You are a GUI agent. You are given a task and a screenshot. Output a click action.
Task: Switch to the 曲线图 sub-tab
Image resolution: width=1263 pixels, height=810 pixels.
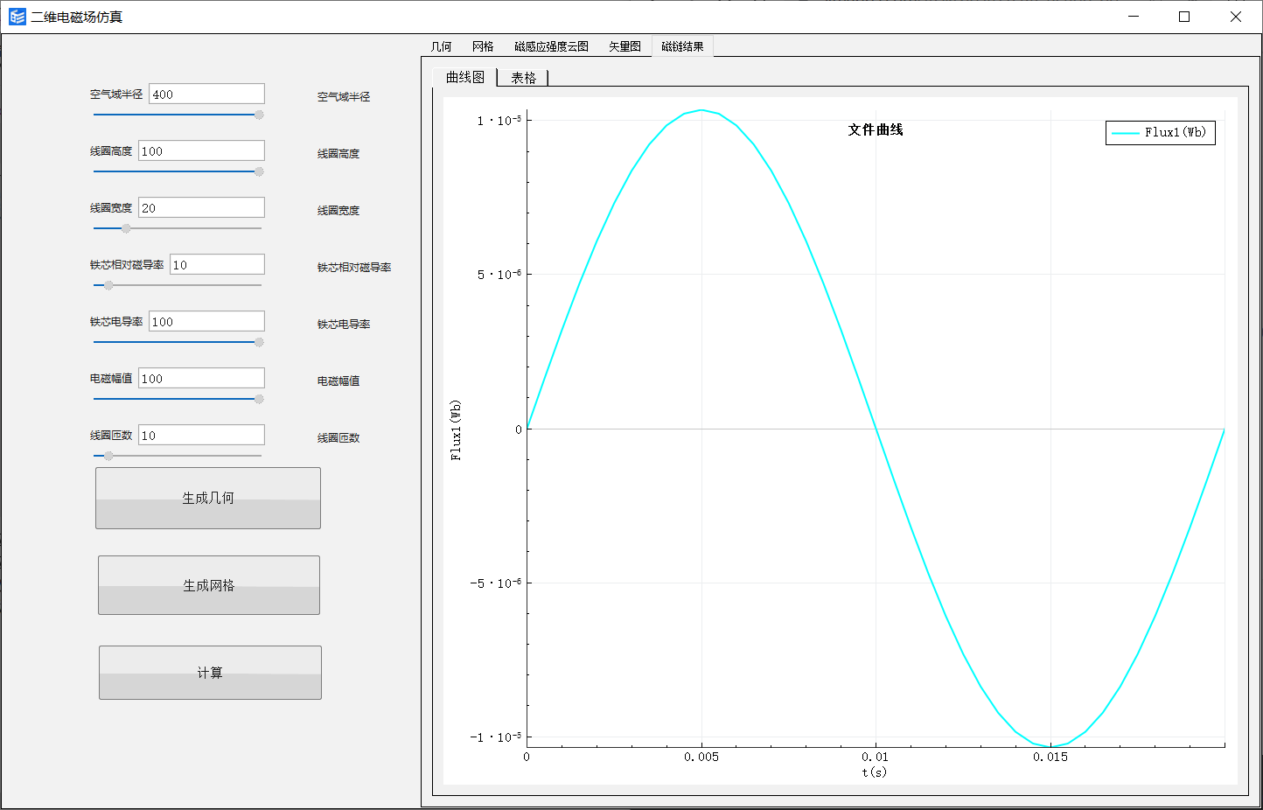coord(464,77)
